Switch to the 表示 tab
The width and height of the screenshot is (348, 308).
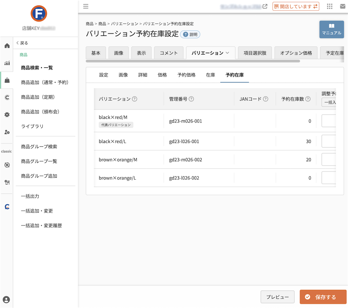pos(141,53)
